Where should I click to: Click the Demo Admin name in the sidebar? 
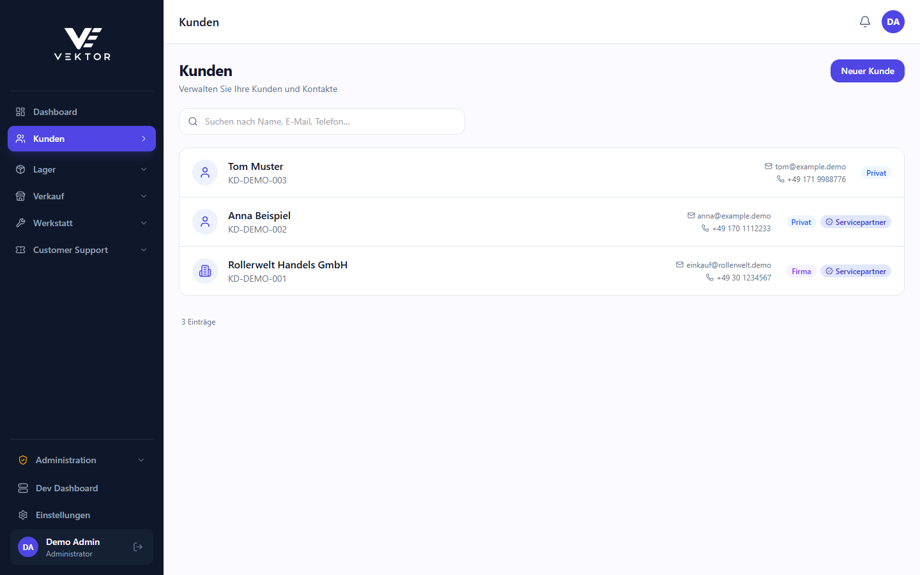(73, 542)
